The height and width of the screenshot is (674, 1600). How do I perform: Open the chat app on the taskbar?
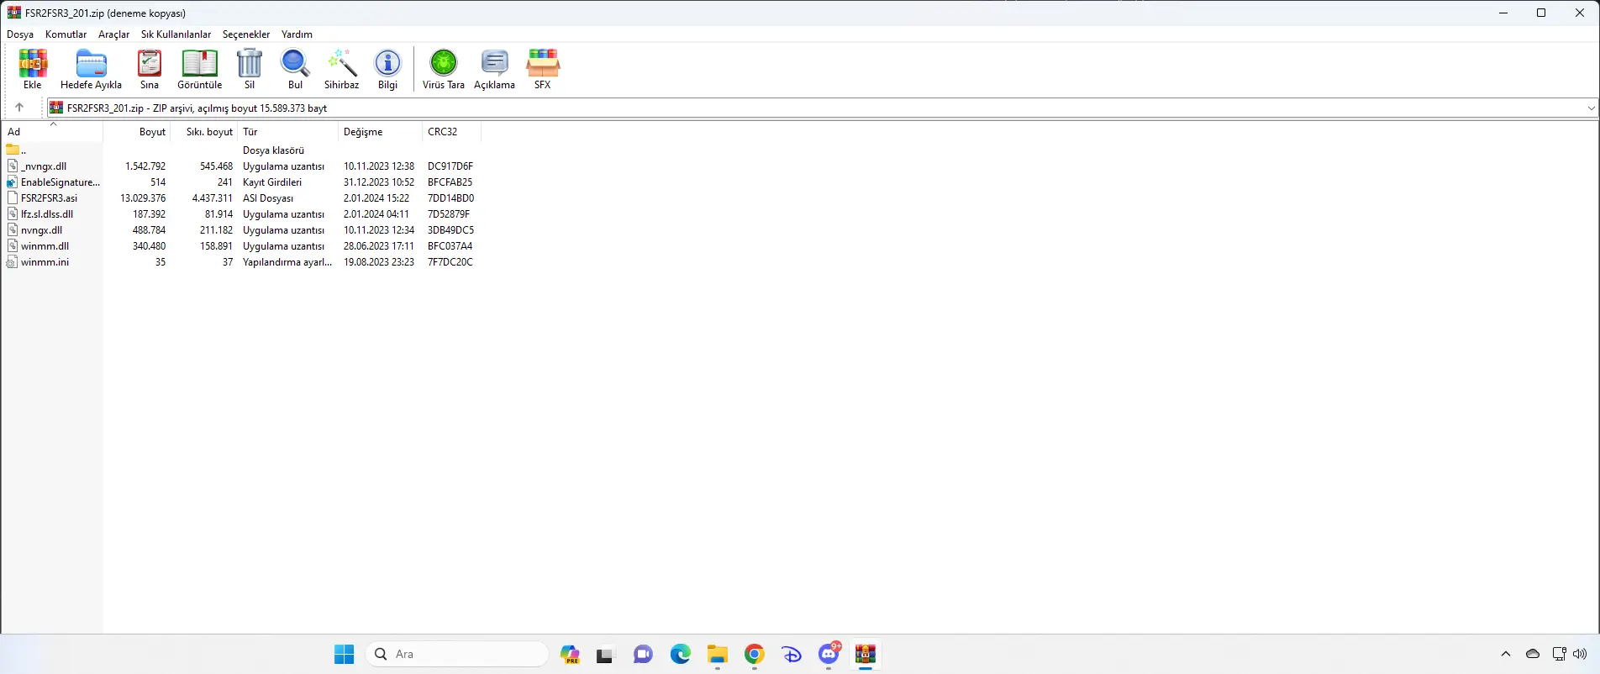pyautogui.click(x=643, y=654)
